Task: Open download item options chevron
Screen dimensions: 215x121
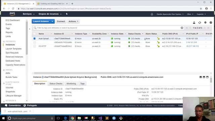Action: [30, 111]
